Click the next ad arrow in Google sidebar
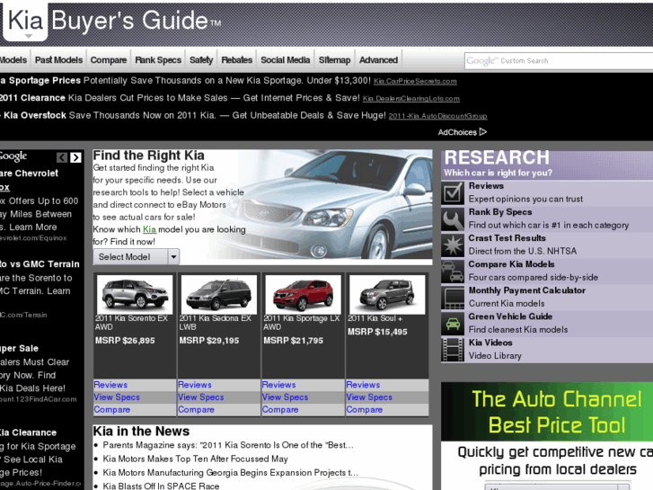Screen dimensions: 653x490 [x=75, y=157]
